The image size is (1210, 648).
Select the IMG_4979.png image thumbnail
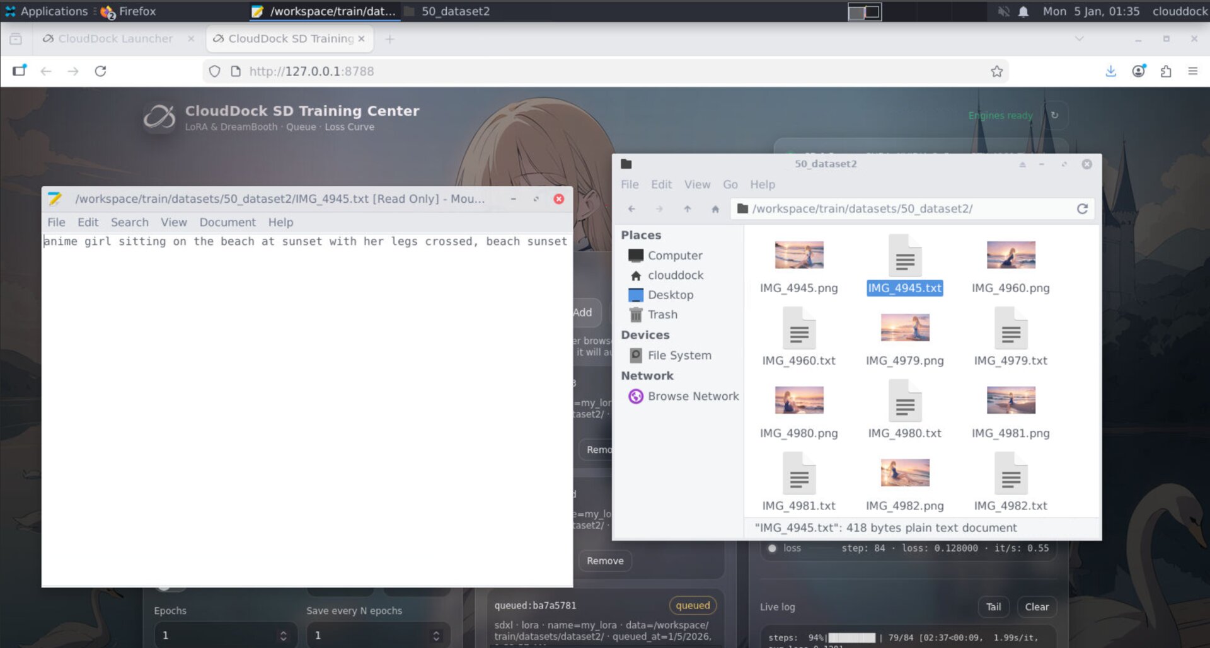pos(904,329)
